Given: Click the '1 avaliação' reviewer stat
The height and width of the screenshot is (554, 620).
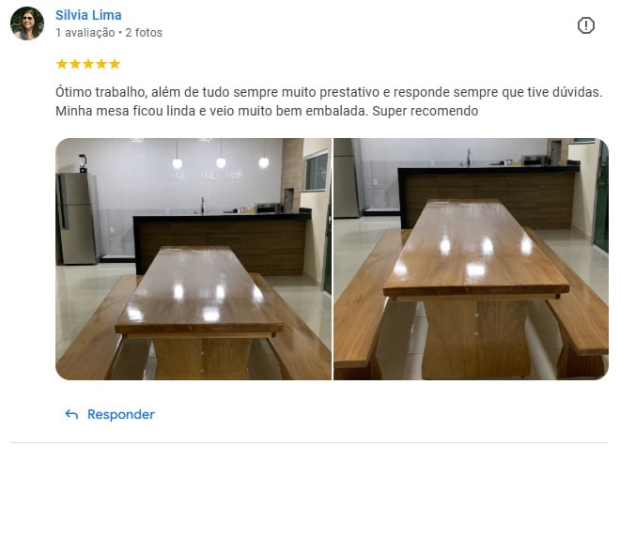Looking at the screenshot, I should point(85,33).
